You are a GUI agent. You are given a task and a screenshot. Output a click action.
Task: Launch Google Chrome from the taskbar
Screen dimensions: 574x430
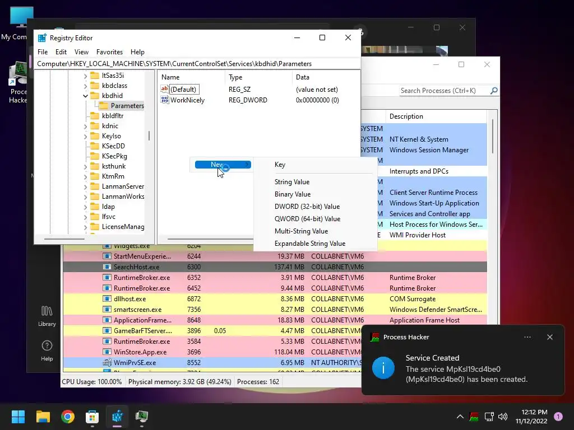pyautogui.click(x=68, y=417)
